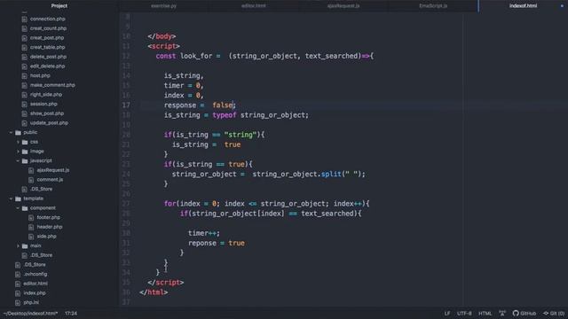Click the Project panel header

click(x=59, y=6)
